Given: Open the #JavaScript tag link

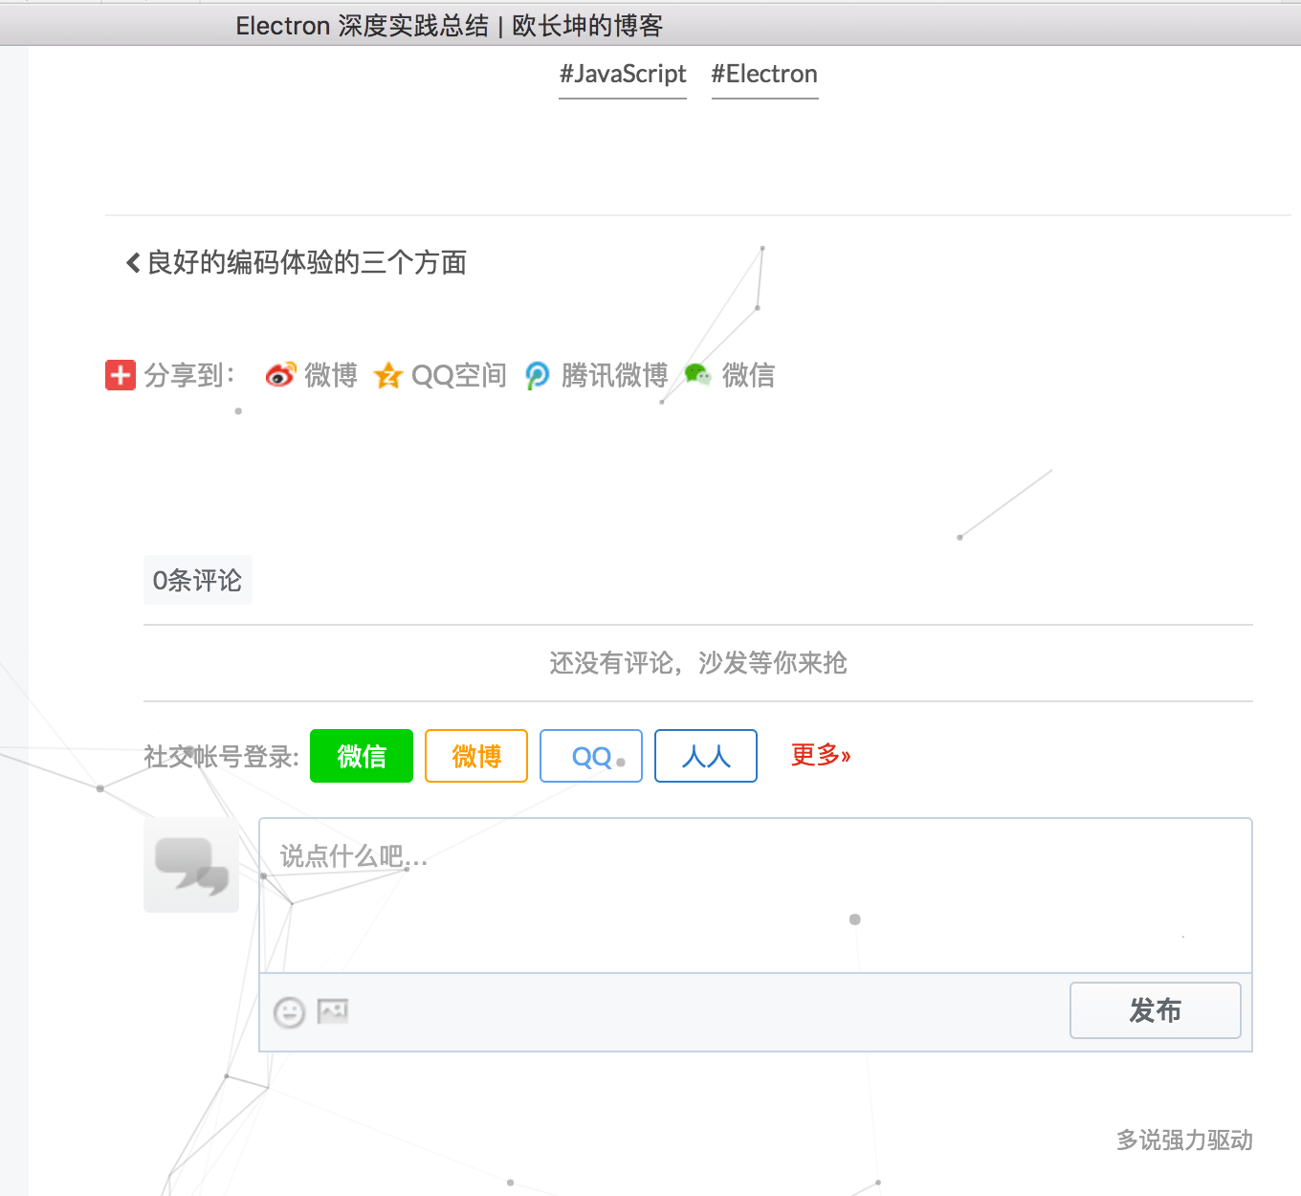Looking at the screenshot, I should [623, 75].
